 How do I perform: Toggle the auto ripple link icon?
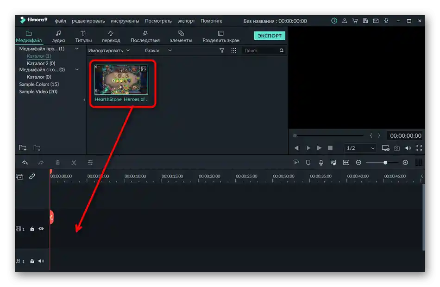point(32,177)
